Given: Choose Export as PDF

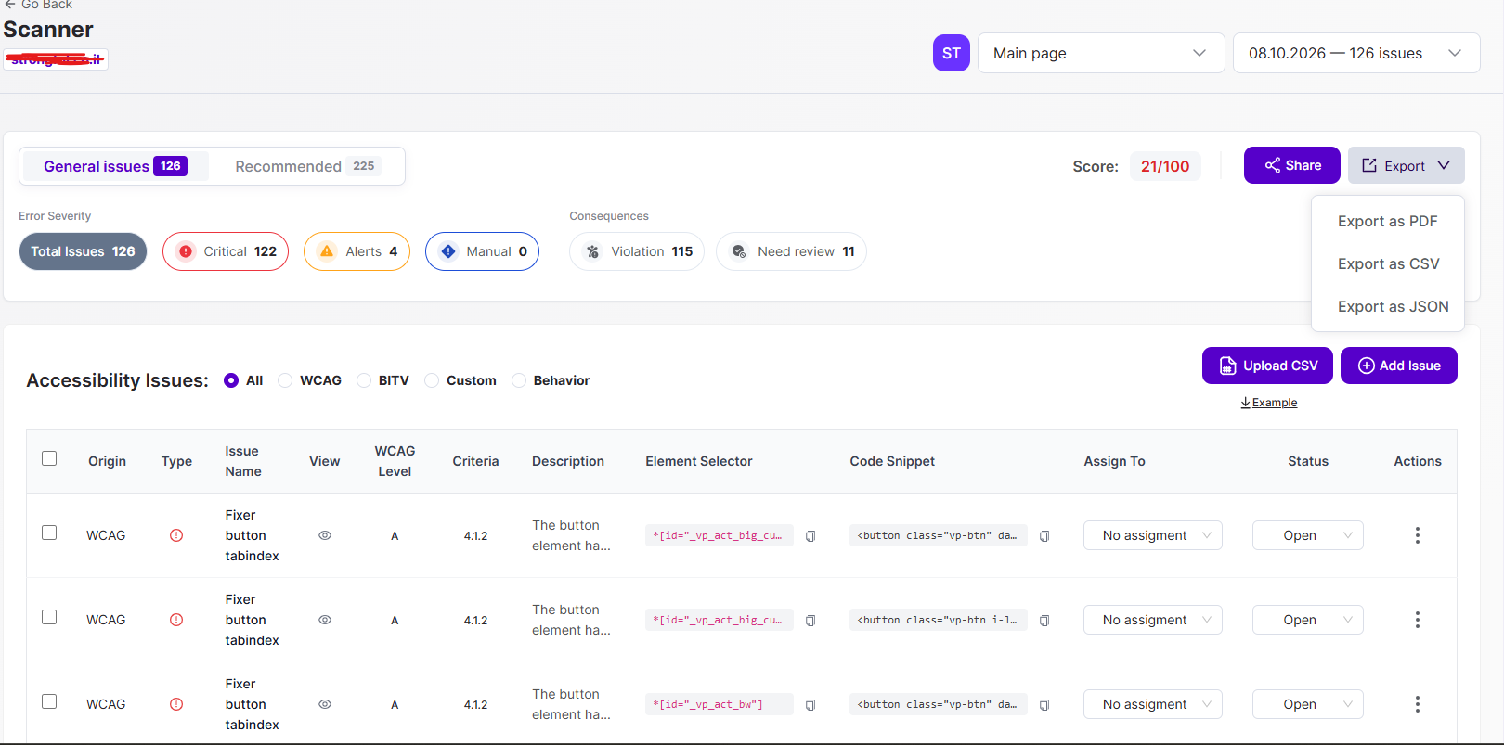Looking at the screenshot, I should coord(1387,221).
